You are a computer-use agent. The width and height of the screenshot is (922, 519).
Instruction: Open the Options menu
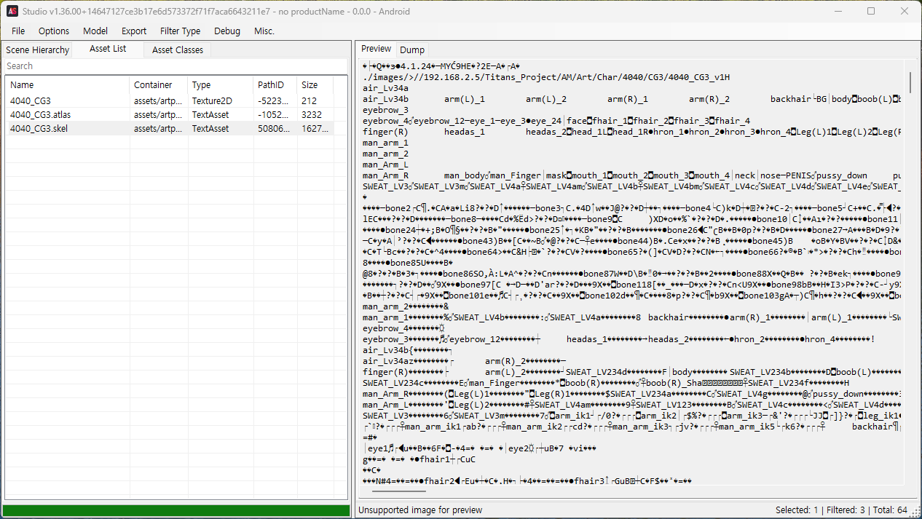[54, 31]
